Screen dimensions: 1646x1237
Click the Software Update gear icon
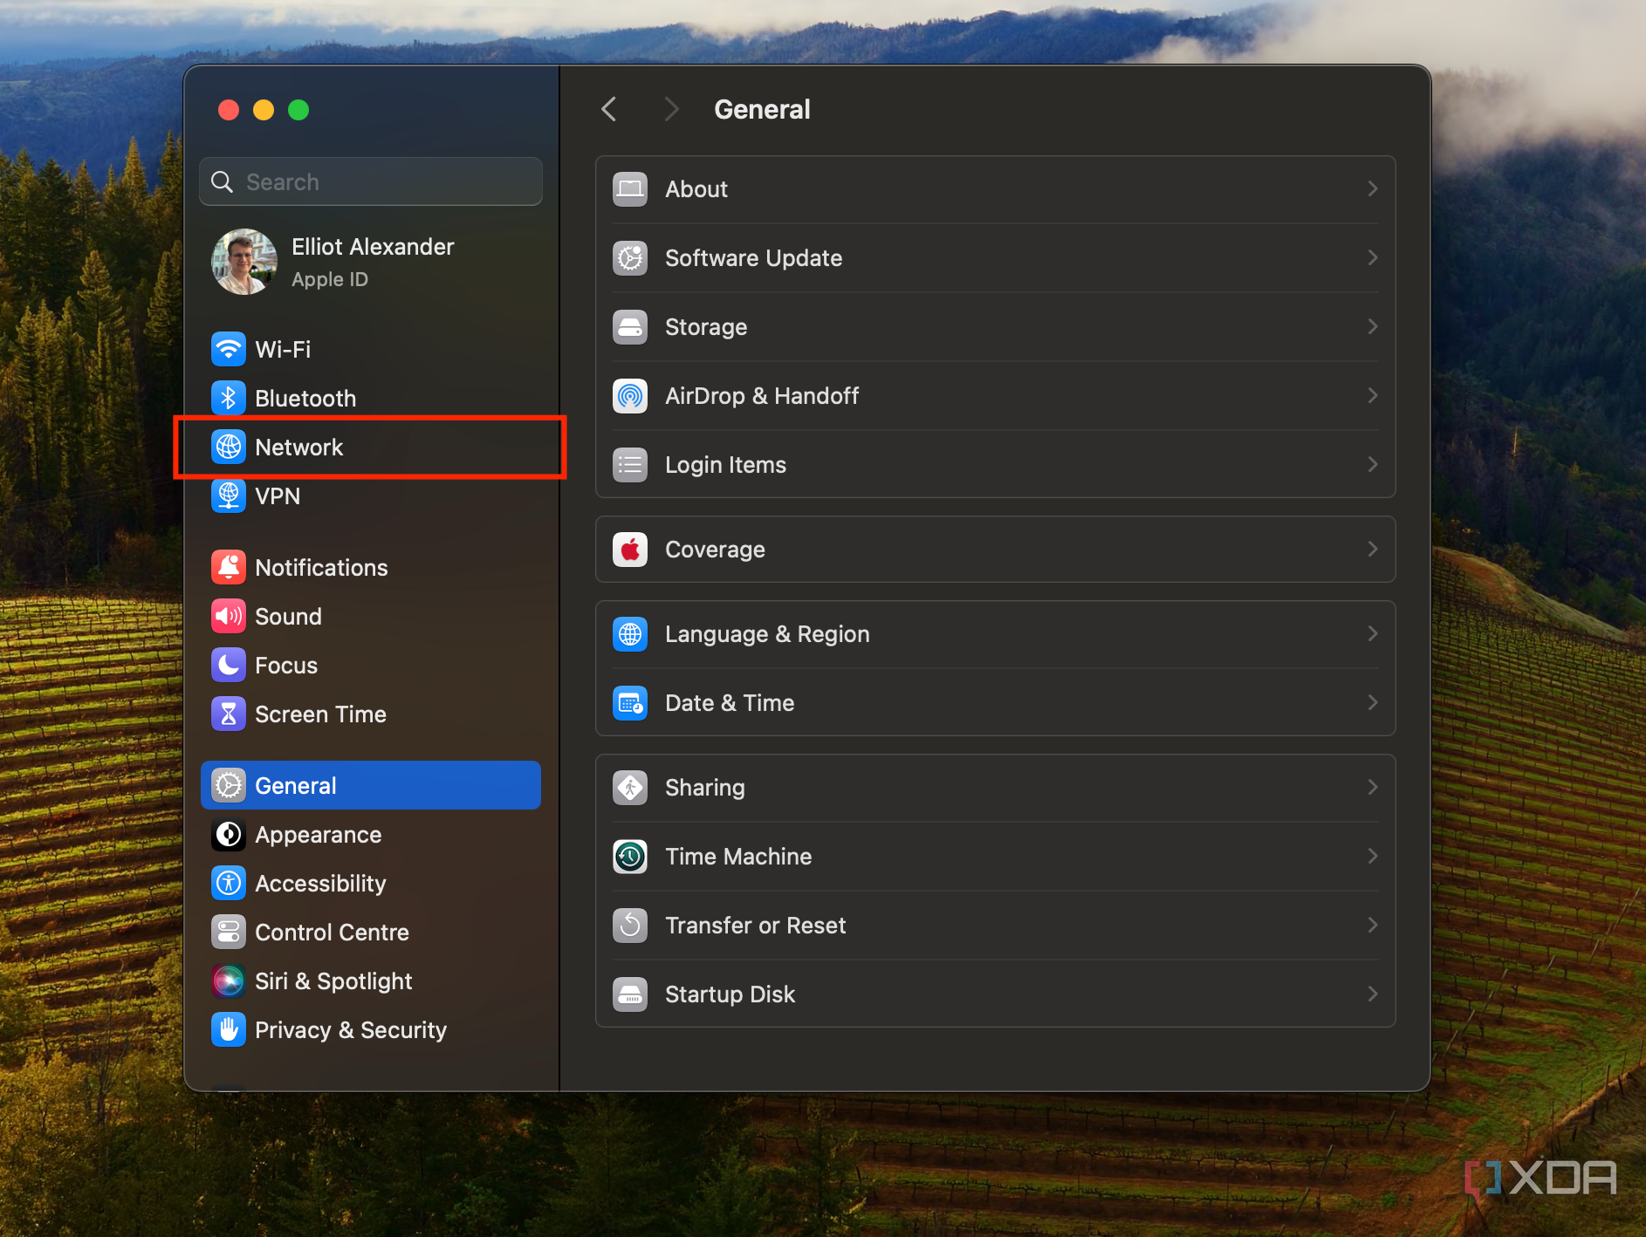click(630, 258)
